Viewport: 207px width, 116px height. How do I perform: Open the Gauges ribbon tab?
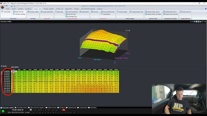click(x=77, y=9)
